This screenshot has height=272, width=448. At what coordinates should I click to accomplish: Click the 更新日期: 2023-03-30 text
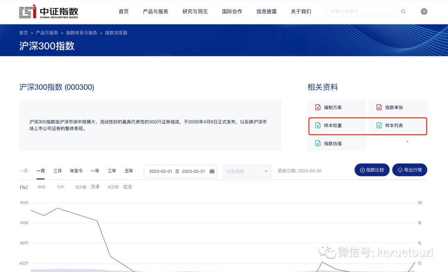(x=299, y=171)
